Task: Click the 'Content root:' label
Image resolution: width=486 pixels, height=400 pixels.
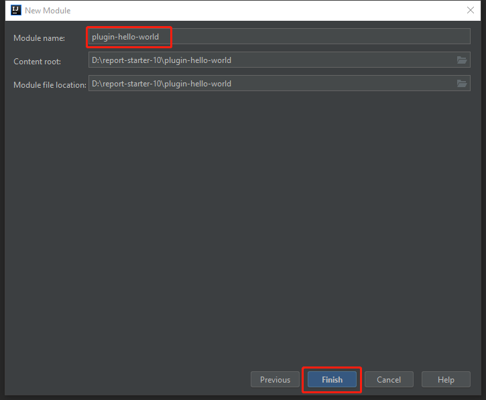Action: tap(37, 62)
